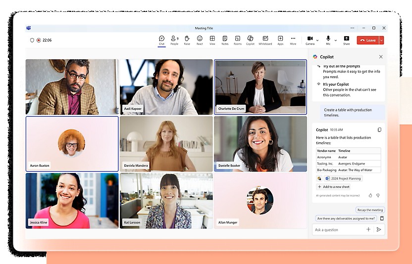Screen dimensions: 412x264
Task: Click the 22:06 meeting timer
Action: (47, 40)
